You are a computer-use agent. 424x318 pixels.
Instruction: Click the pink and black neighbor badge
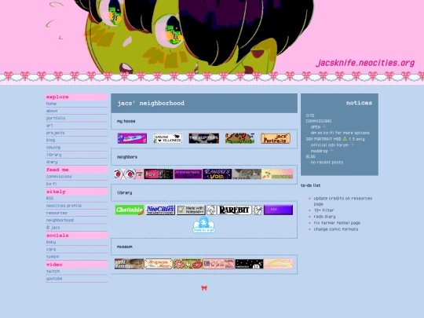point(159,174)
